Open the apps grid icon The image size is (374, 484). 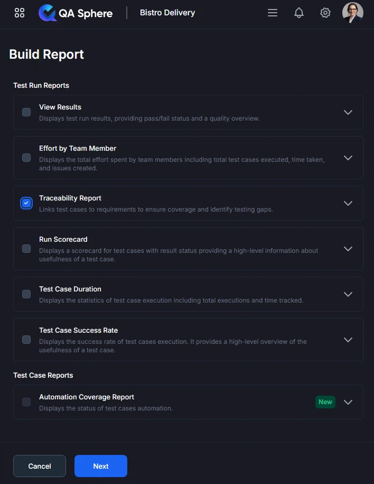click(19, 12)
